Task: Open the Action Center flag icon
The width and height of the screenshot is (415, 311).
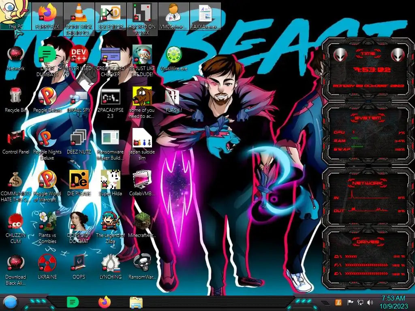Action: pos(350,302)
